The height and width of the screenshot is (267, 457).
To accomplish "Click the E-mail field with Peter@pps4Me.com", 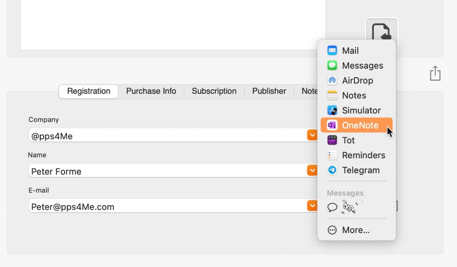I will tap(173, 206).
